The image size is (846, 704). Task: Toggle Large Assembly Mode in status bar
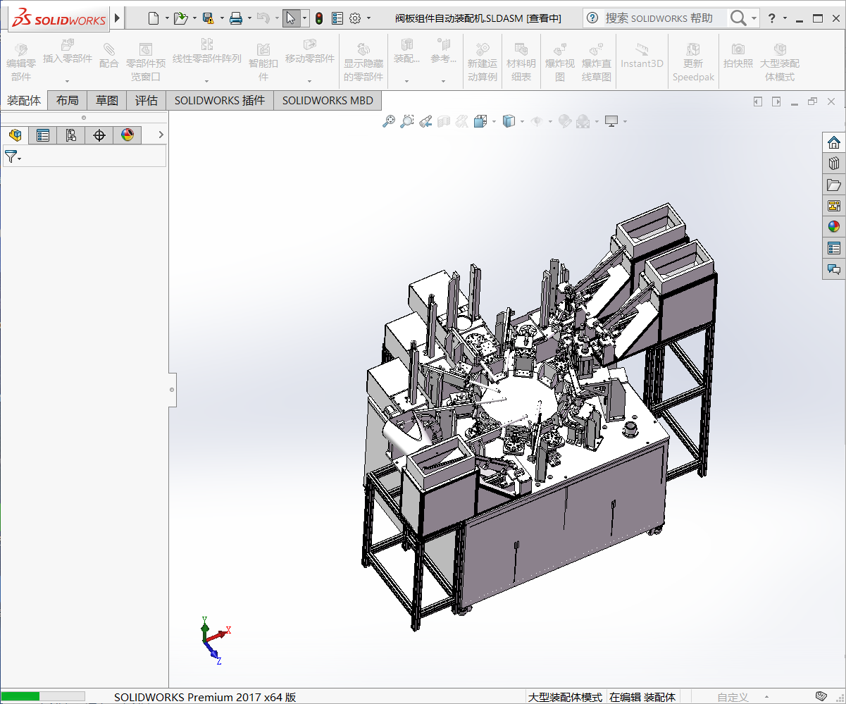click(x=565, y=697)
